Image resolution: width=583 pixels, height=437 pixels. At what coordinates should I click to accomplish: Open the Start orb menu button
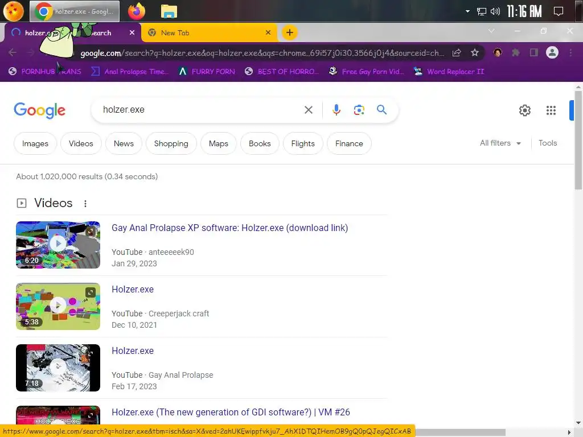(14, 11)
